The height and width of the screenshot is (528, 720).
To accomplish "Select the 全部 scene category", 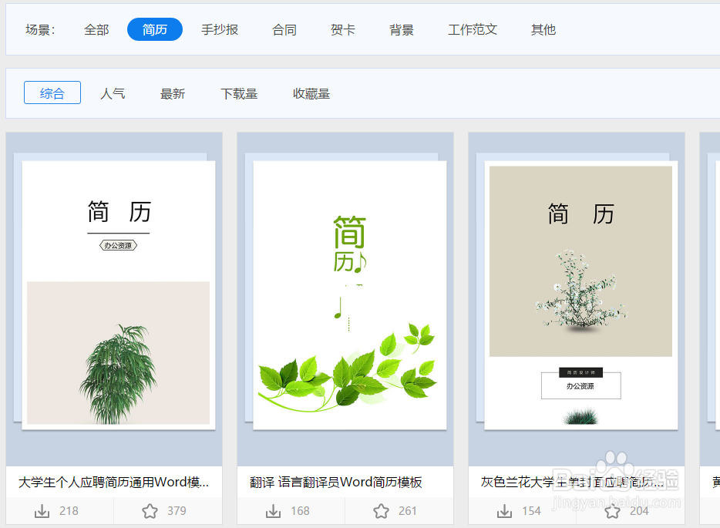I will (96, 30).
